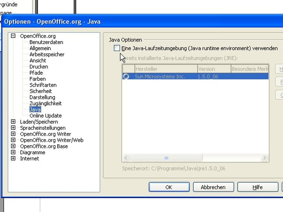The width and height of the screenshot is (283, 212).
Task: Click the 1.5.0_06 version cell
Action: [x=208, y=77]
